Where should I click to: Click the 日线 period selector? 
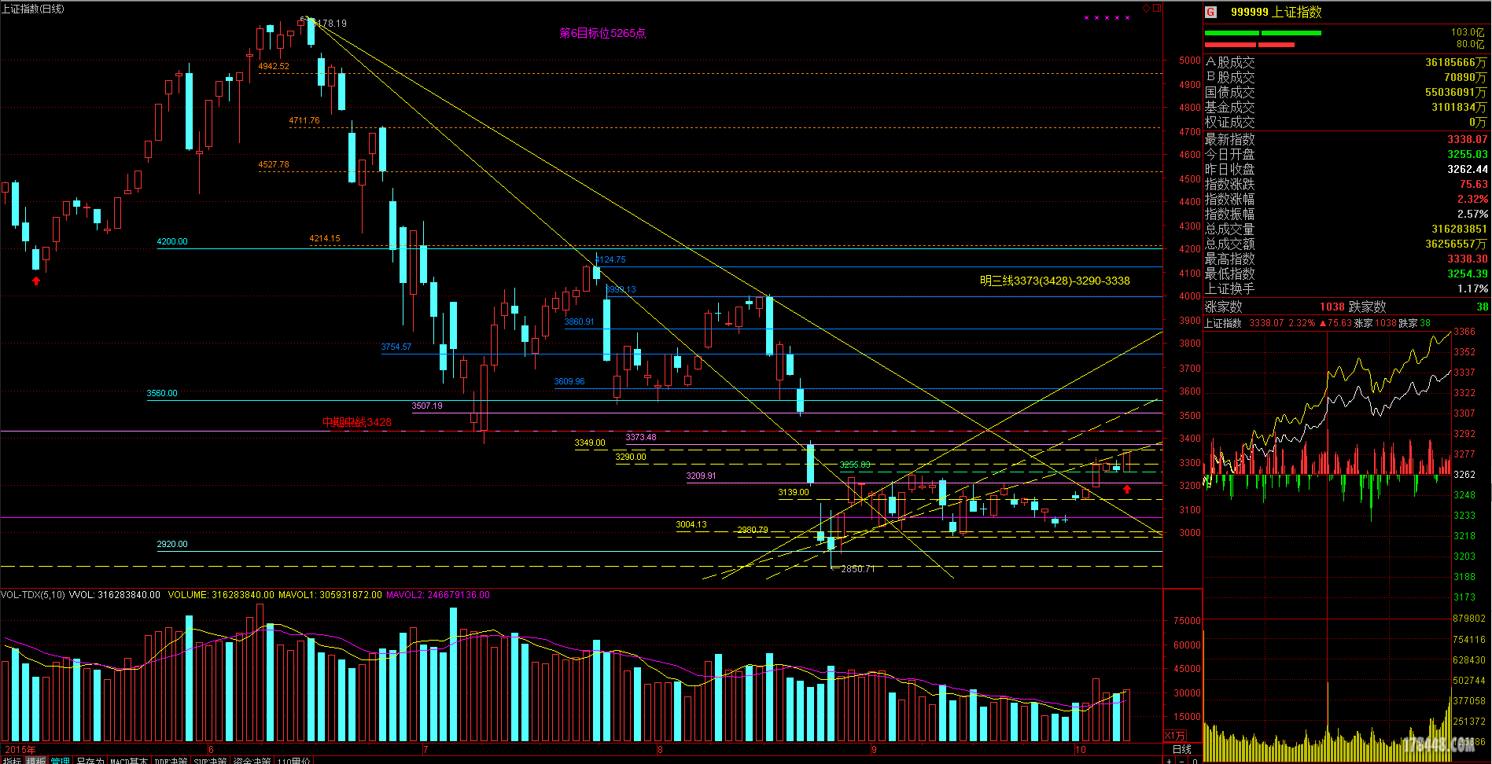coord(1182,749)
